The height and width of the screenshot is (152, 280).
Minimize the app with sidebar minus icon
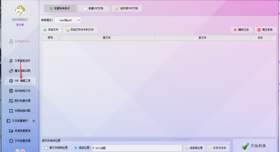pyautogui.click(x=18, y=151)
